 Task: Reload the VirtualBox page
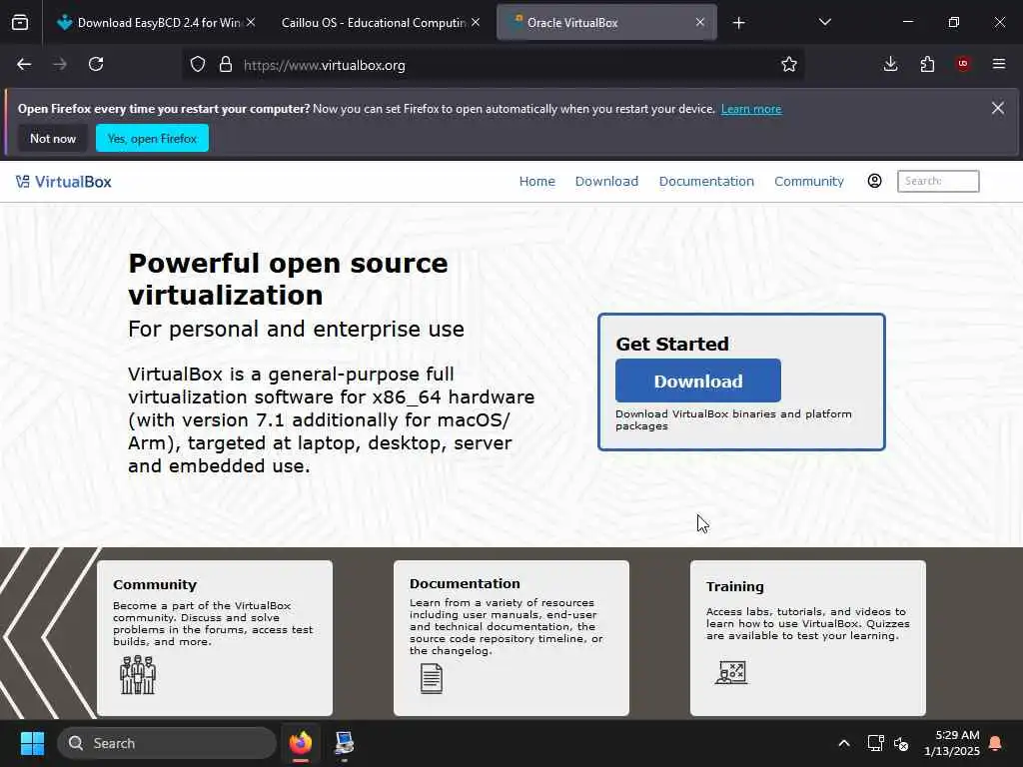[x=96, y=65]
